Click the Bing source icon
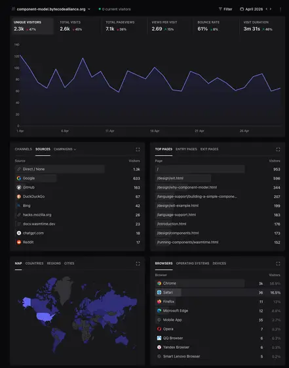 pyautogui.click(x=19, y=206)
